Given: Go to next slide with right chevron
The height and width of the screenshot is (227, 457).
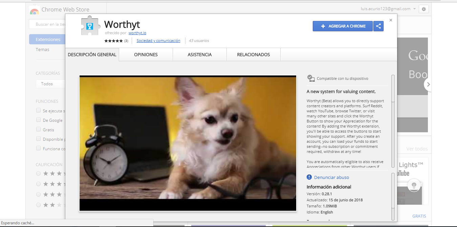Looking at the screenshot, I should [428, 85].
